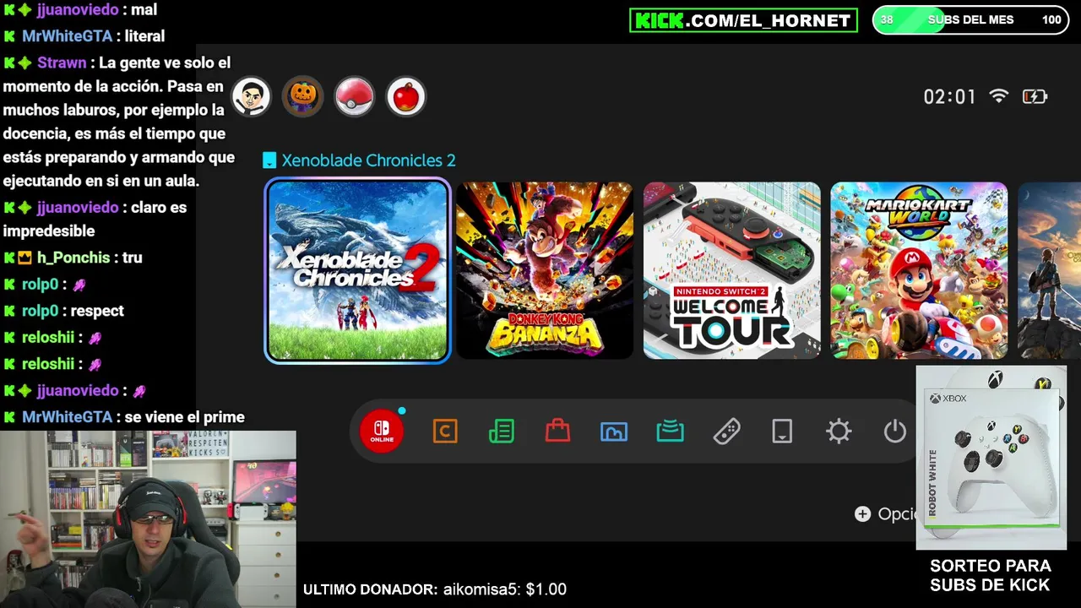This screenshot has width=1081, height=608.
Task: Open Nintendo Switch Online icon
Action: click(382, 432)
